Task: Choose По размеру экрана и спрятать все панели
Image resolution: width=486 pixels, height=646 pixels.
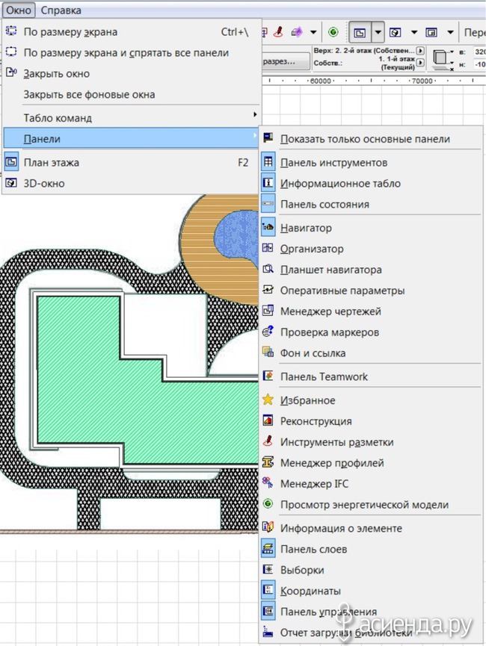Action: click(x=132, y=53)
